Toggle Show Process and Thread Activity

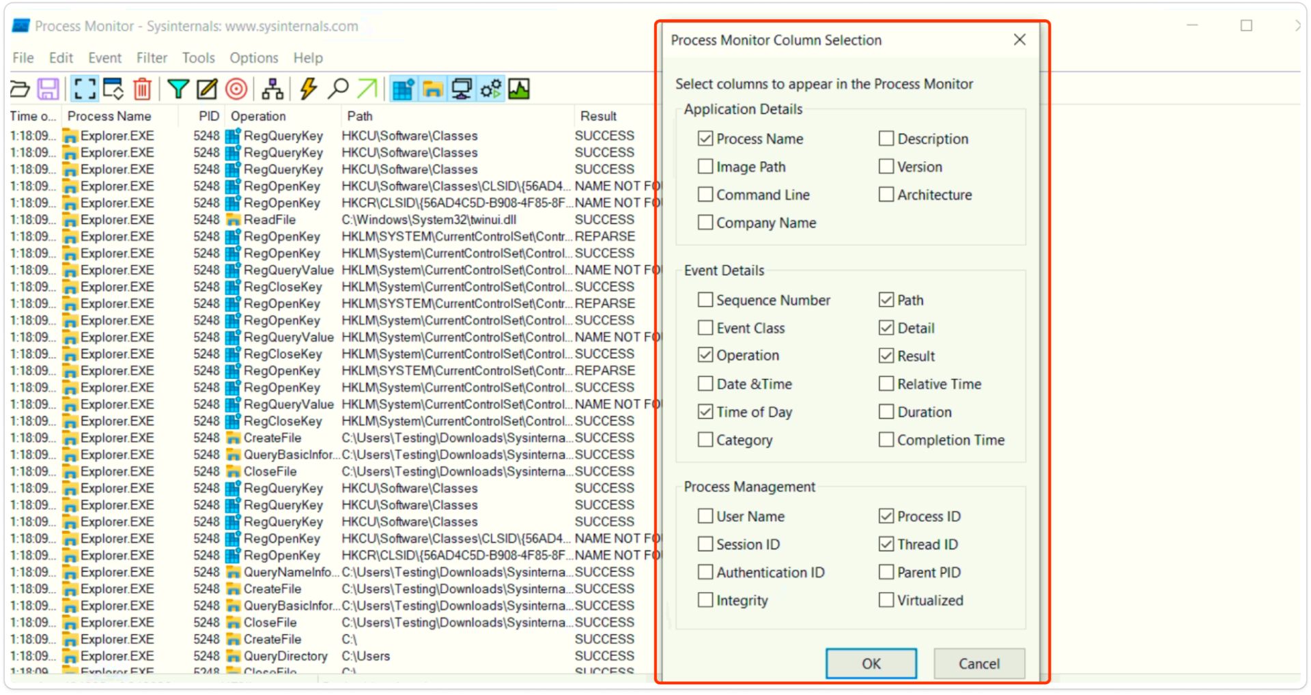click(x=490, y=88)
